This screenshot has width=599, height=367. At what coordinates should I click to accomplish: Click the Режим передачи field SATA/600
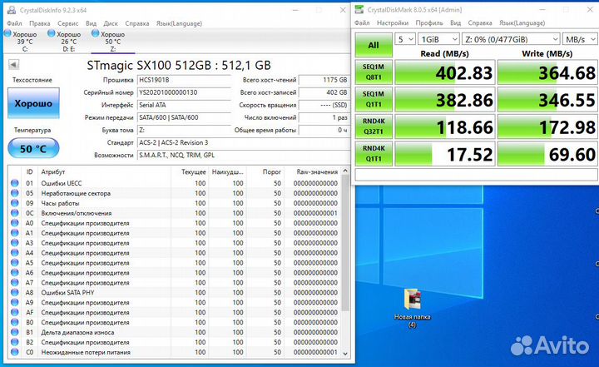coord(184,117)
